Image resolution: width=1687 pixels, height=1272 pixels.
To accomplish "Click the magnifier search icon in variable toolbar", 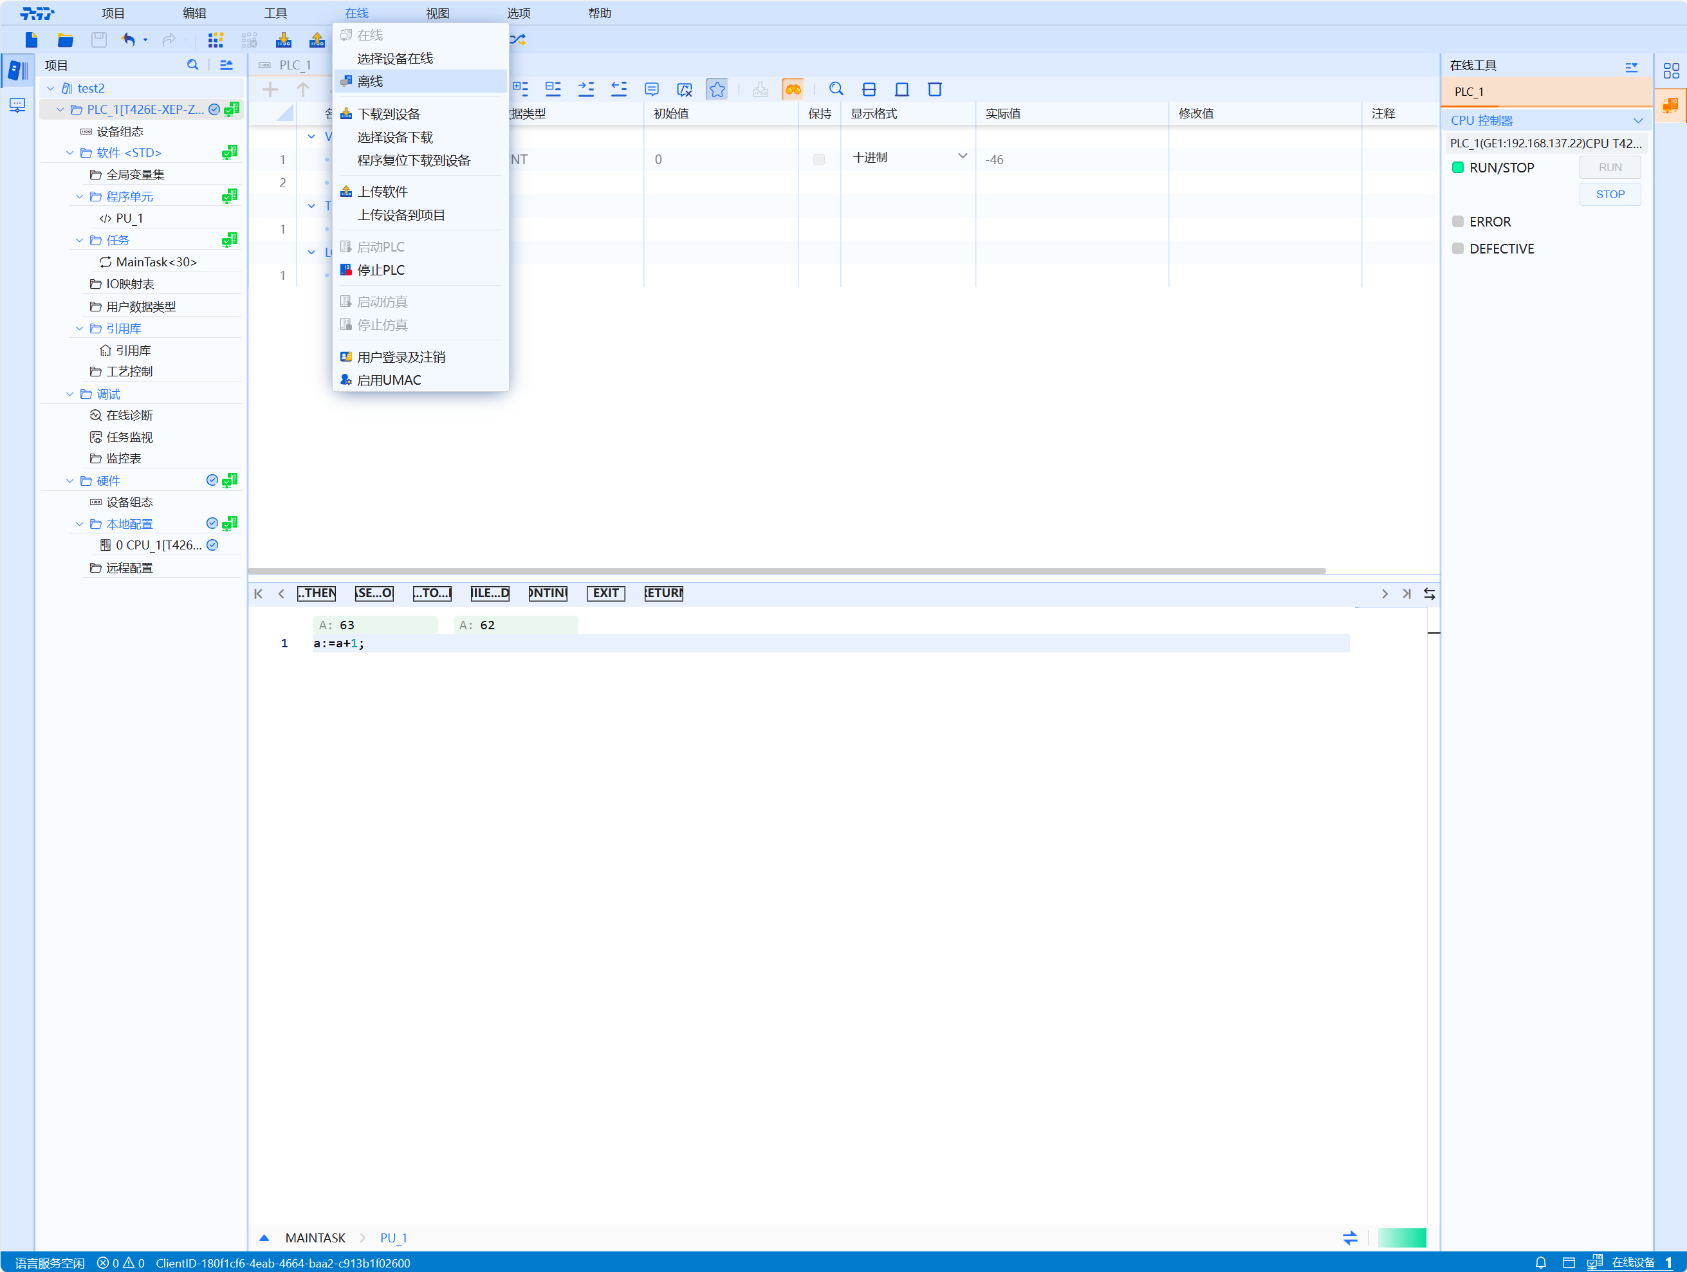I will click(836, 89).
